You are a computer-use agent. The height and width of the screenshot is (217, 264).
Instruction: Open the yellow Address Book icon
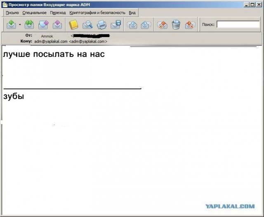tap(73, 25)
